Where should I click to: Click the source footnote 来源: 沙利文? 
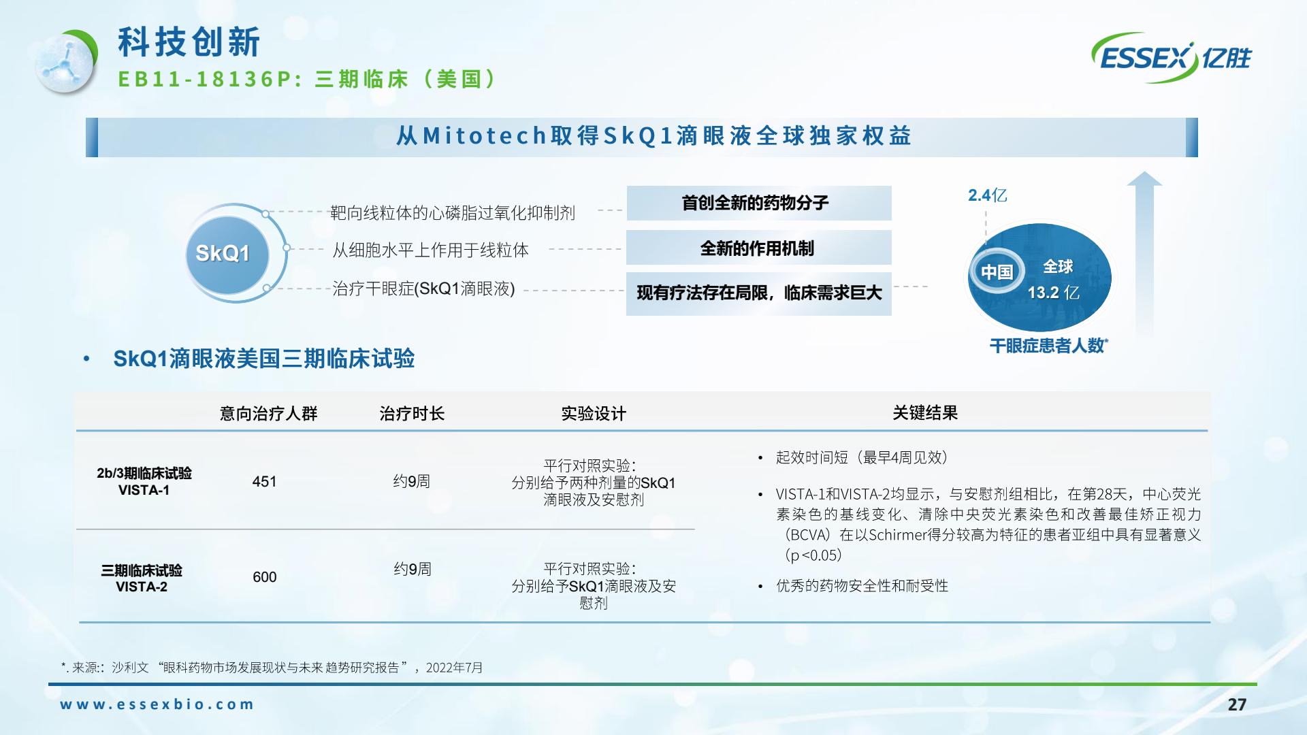pos(272,668)
